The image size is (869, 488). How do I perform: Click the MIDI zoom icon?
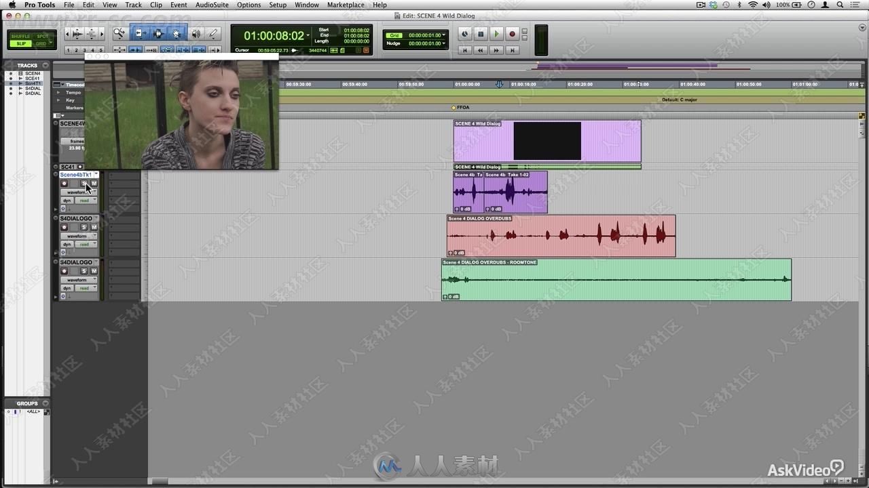point(92,33)
